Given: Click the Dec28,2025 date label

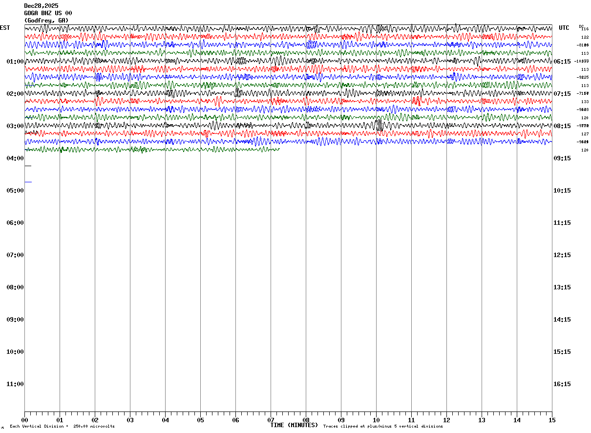Looking at the screenshot, I should 41,6.
